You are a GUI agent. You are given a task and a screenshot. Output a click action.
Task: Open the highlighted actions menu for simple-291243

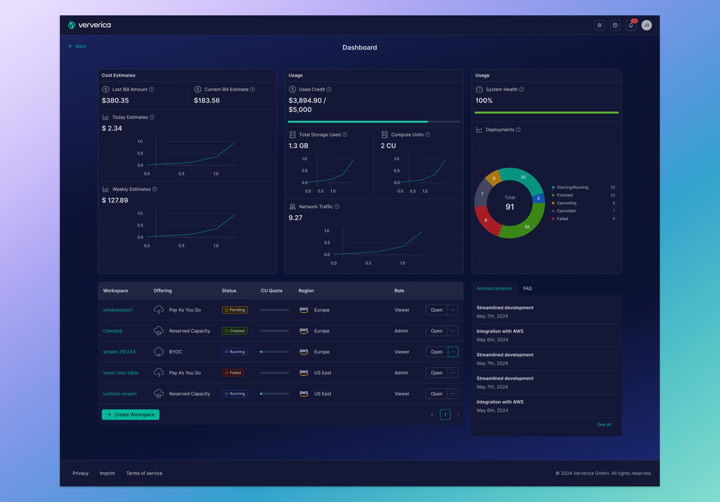(453, 351)
